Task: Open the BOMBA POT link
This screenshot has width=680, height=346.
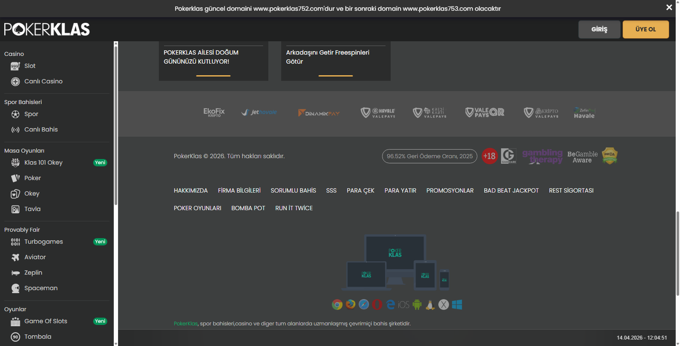Action: [248, 208]
